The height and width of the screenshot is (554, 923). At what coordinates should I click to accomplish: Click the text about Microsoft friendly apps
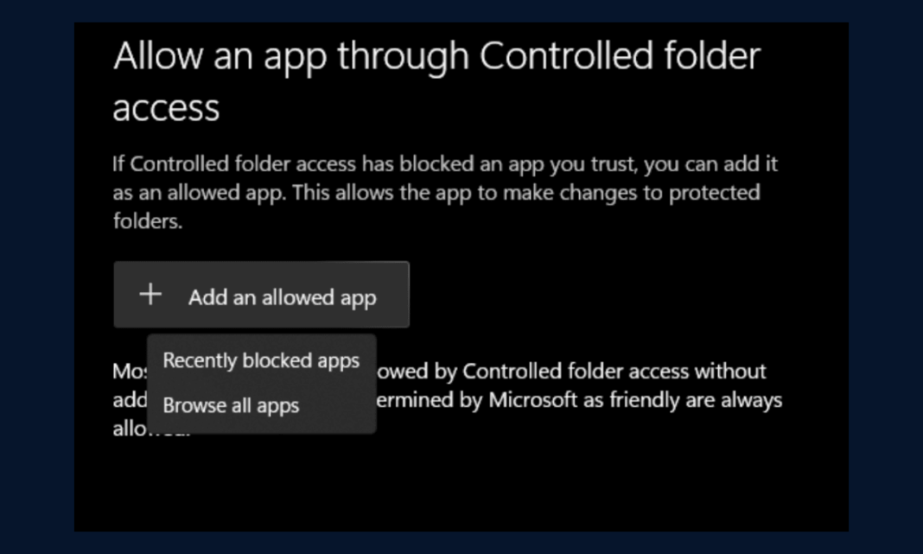[570, 399]
